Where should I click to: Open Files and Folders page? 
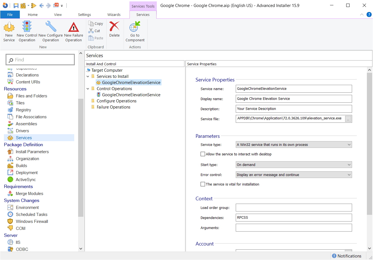[31, 96]
